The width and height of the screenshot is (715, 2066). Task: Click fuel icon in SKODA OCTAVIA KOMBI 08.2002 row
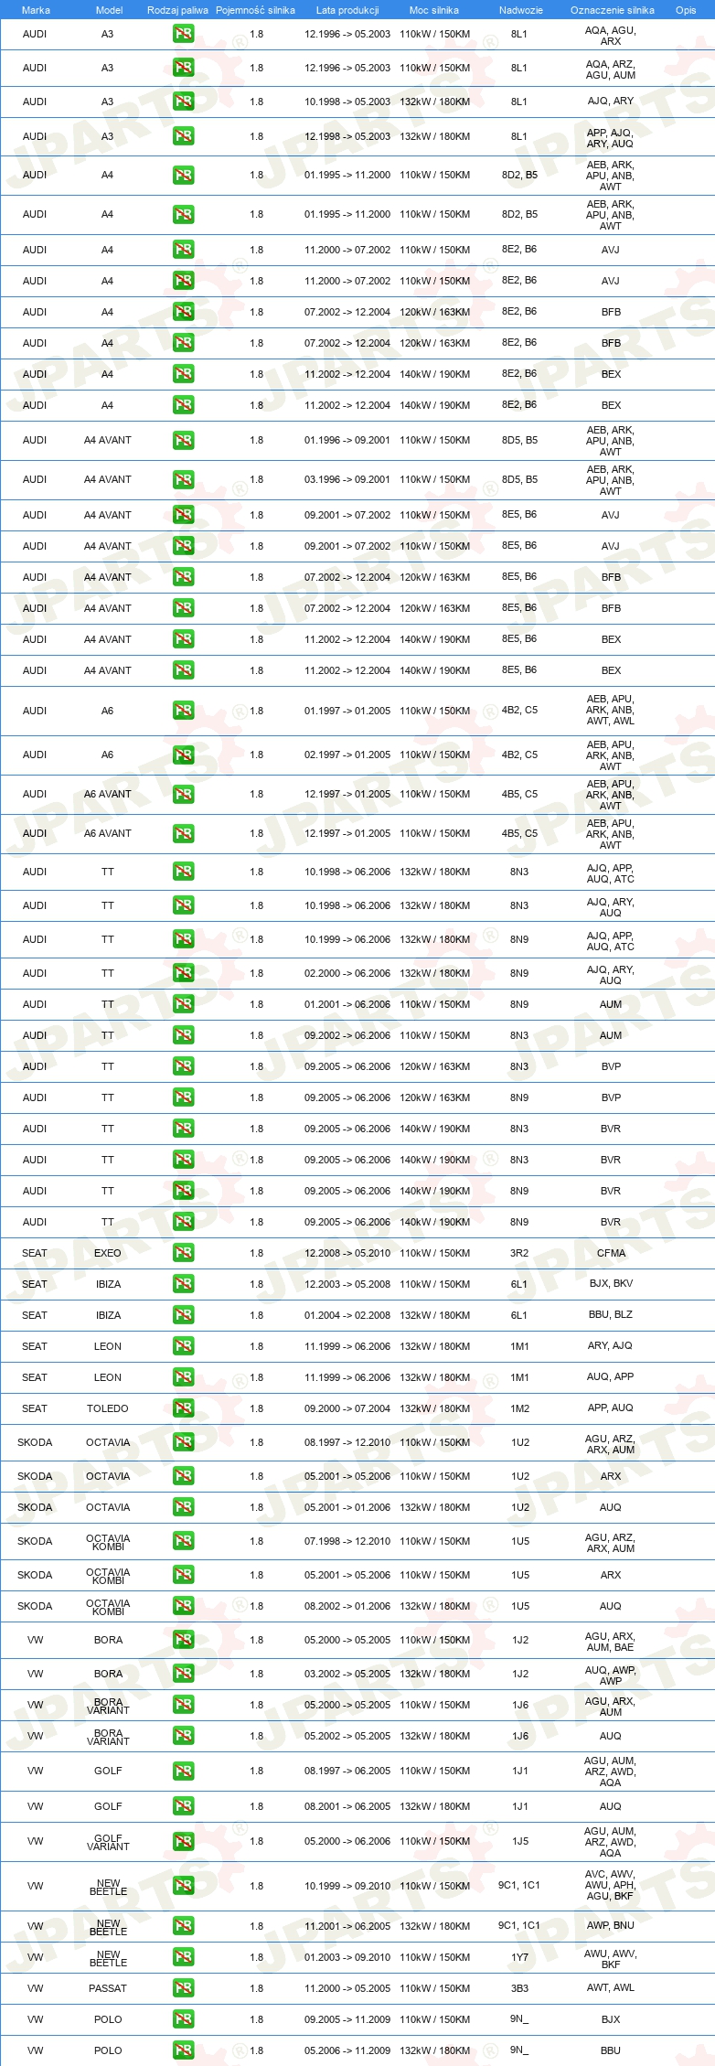(x=183, y=1606)
